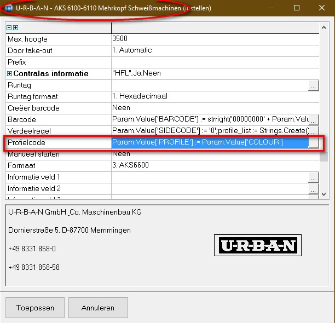
Task: Open the Informatie veld 1 ellipsis button
Action: [314, 177]
